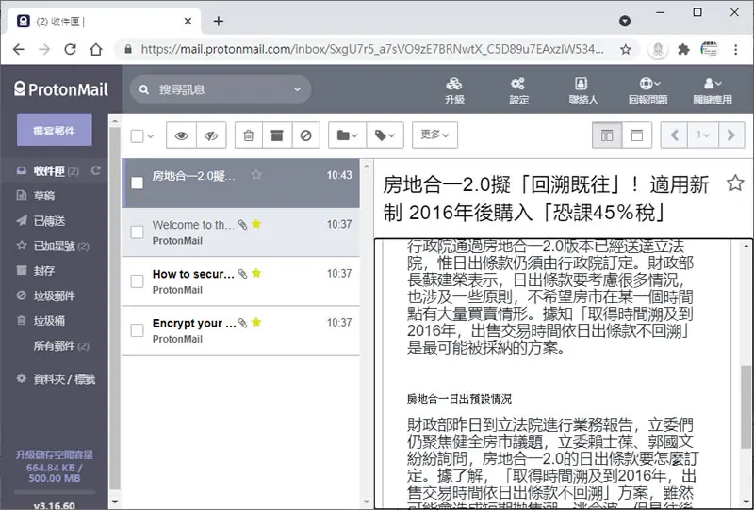Open 已加星號 starred folder in sidebar
Screen dimensions: 754x510
tap(54, 246)
